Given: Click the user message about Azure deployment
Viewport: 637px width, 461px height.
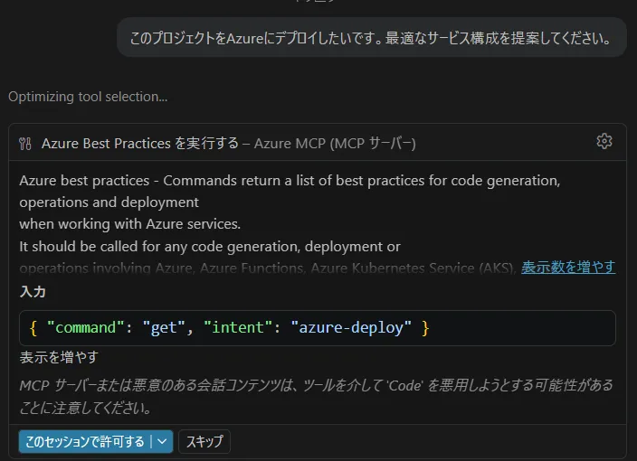Looking at the screenshot, I should [371, 38].
